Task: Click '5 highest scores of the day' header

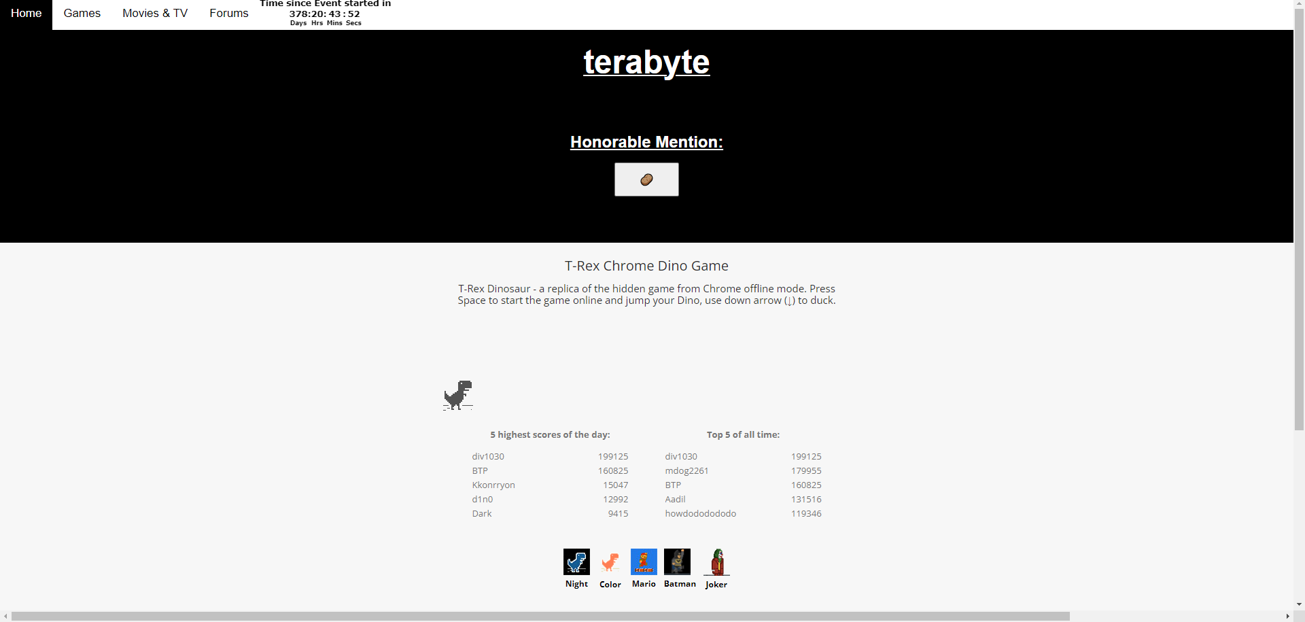Action: 550,435
